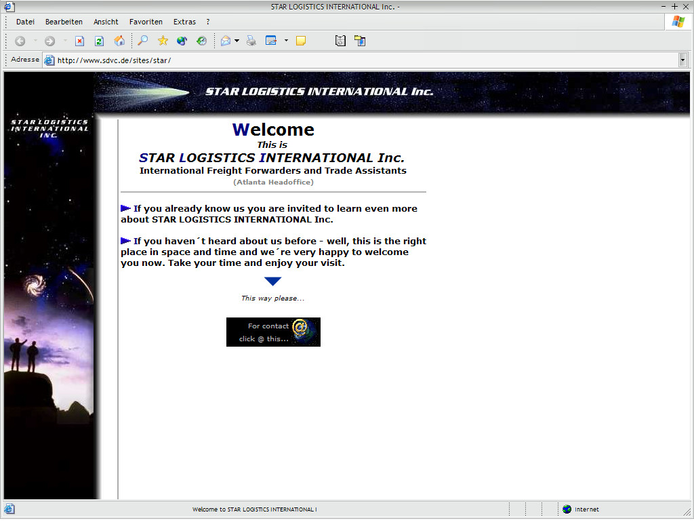Screen dimensions: 694x521
Task: Click the Internet zone globe in status bar
Action: coord(567,509)
